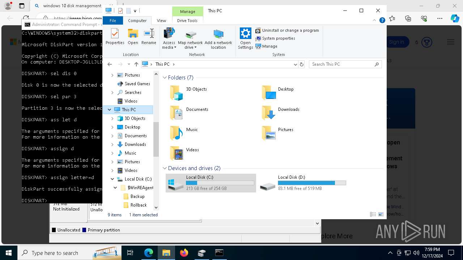Select Local Disk (D:) drive
The width and height of the screenshot is (463, 260).
click(303, 183)
